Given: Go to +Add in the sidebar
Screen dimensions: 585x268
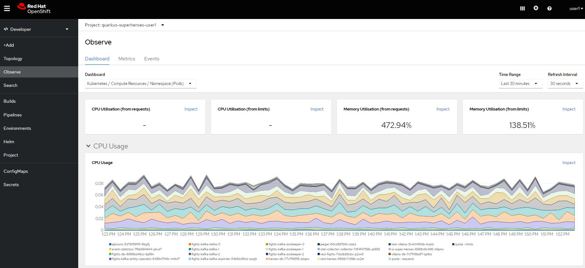Looking at the screenshot, I should (x=39, y=45).
